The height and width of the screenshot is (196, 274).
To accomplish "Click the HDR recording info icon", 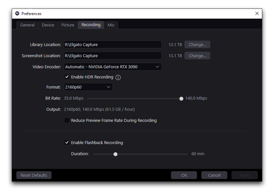I will pos(118,77).
